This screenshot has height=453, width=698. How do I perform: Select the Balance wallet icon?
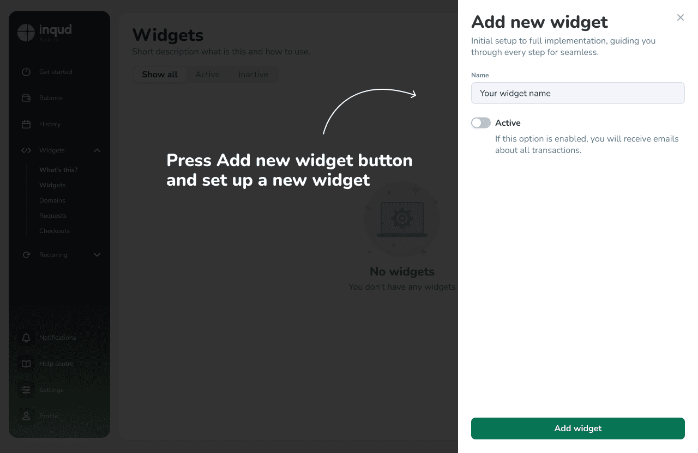click(x=26, y=98)
